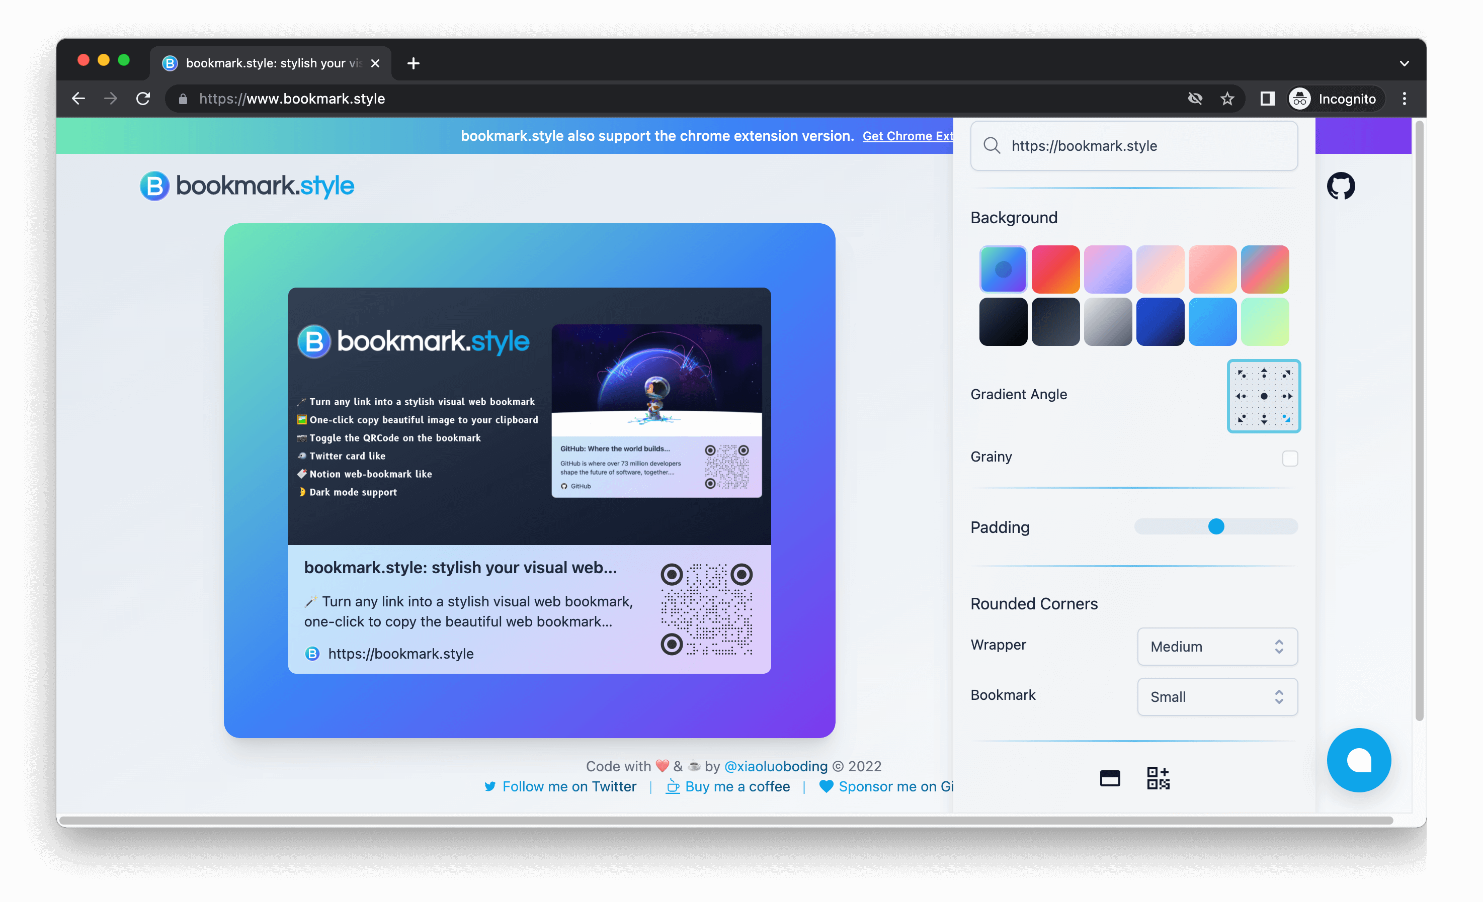1483x902 pixels.
Task: Open the Wrapper rounded corners dropdown
Action: 1217,646
